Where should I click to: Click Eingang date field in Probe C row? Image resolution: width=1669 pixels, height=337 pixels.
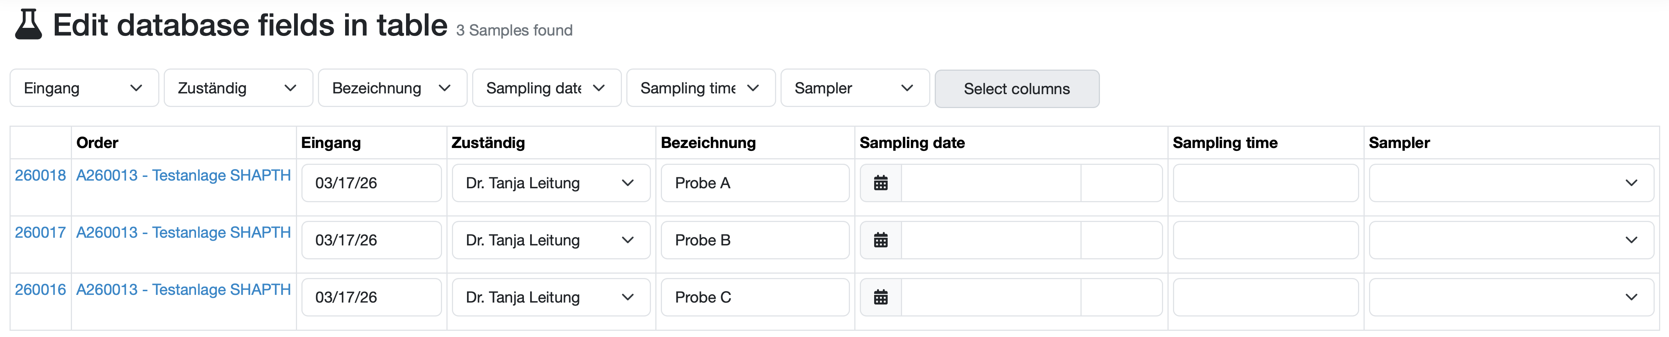coord(371,297)
